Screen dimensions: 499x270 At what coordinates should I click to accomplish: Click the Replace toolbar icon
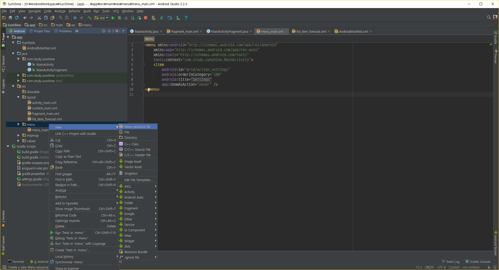click(x=67, y=18)
